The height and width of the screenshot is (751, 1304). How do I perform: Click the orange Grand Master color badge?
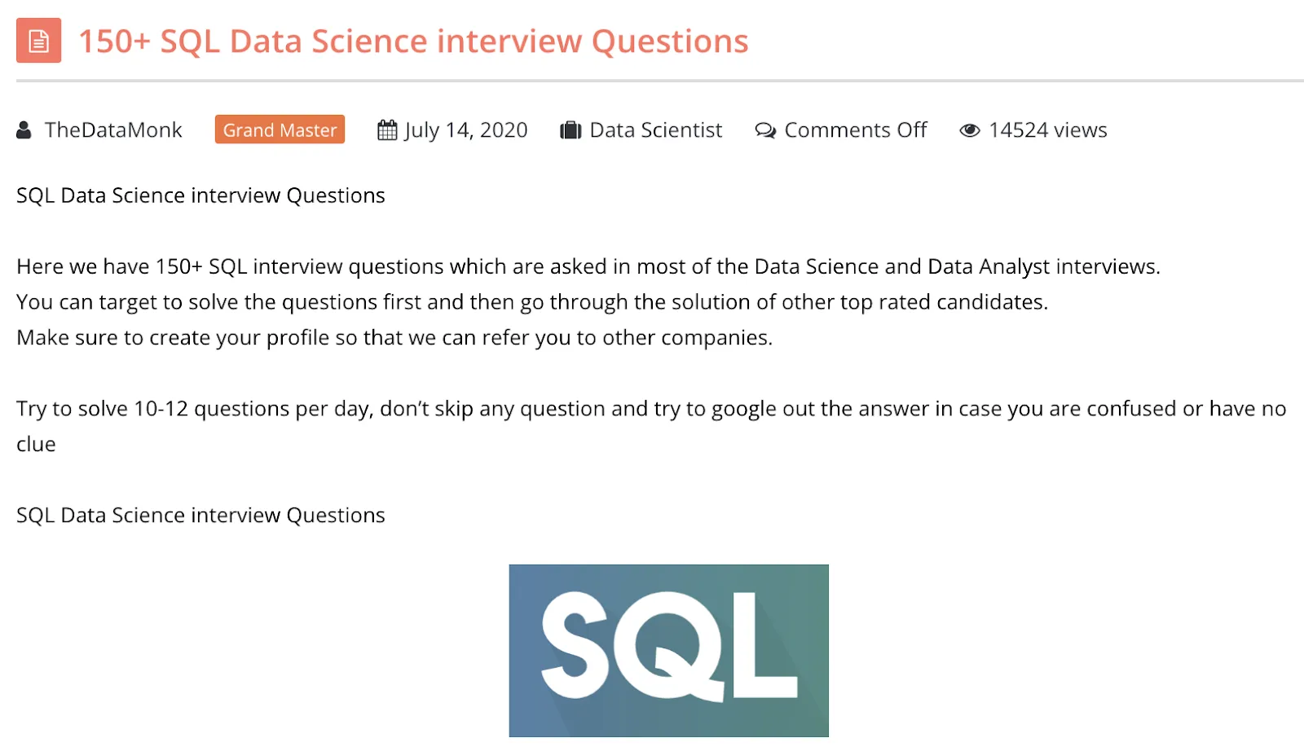[279, 130]
